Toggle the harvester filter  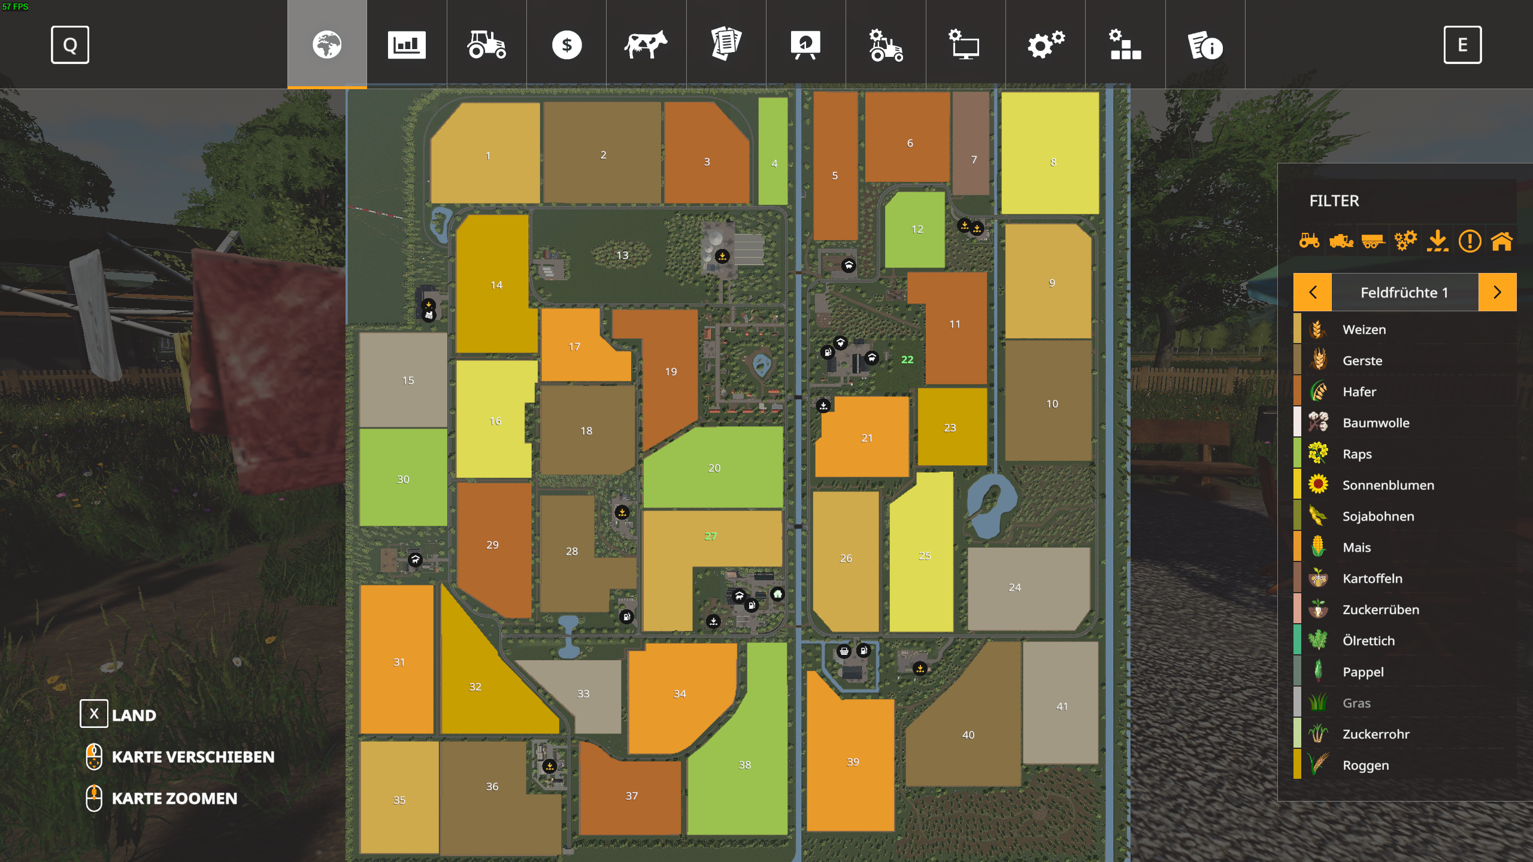tap(1341, 241)
